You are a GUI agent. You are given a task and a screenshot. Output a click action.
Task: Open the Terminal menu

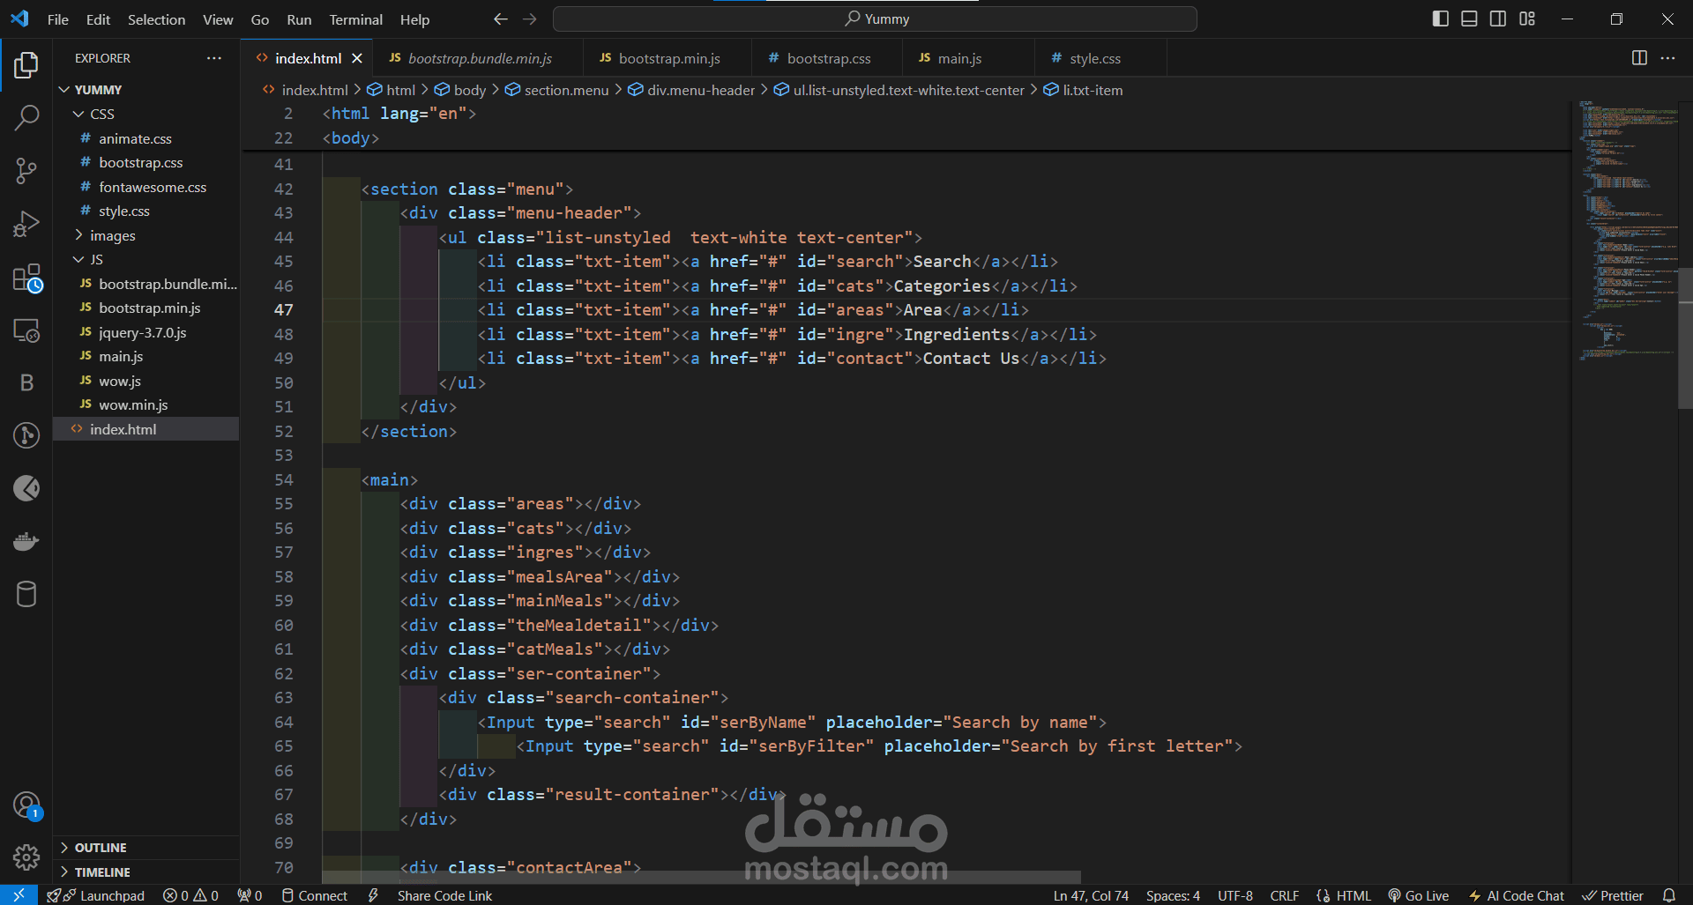(x=355, y=19)
